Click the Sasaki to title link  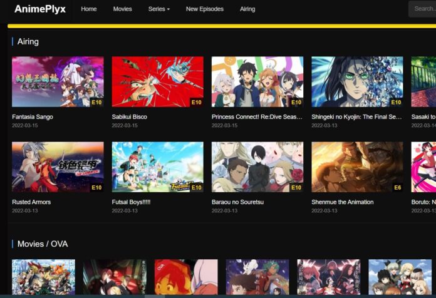coord(423,116)
